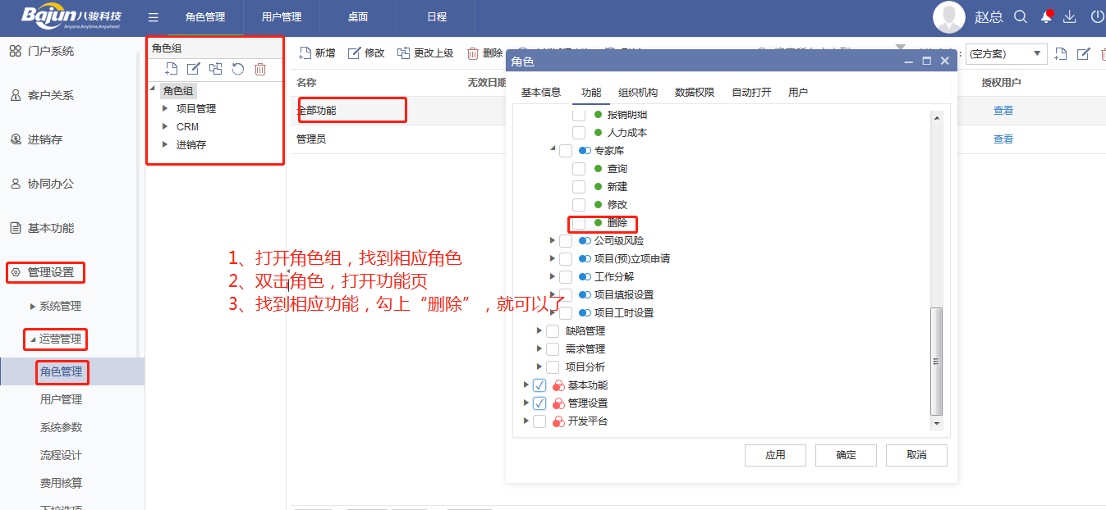Expand the 项目管理 role group node

(x=165, y=108)
